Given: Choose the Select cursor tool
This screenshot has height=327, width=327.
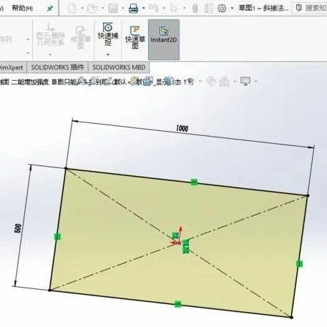Looking at the screenshot, I should (175, 9).
